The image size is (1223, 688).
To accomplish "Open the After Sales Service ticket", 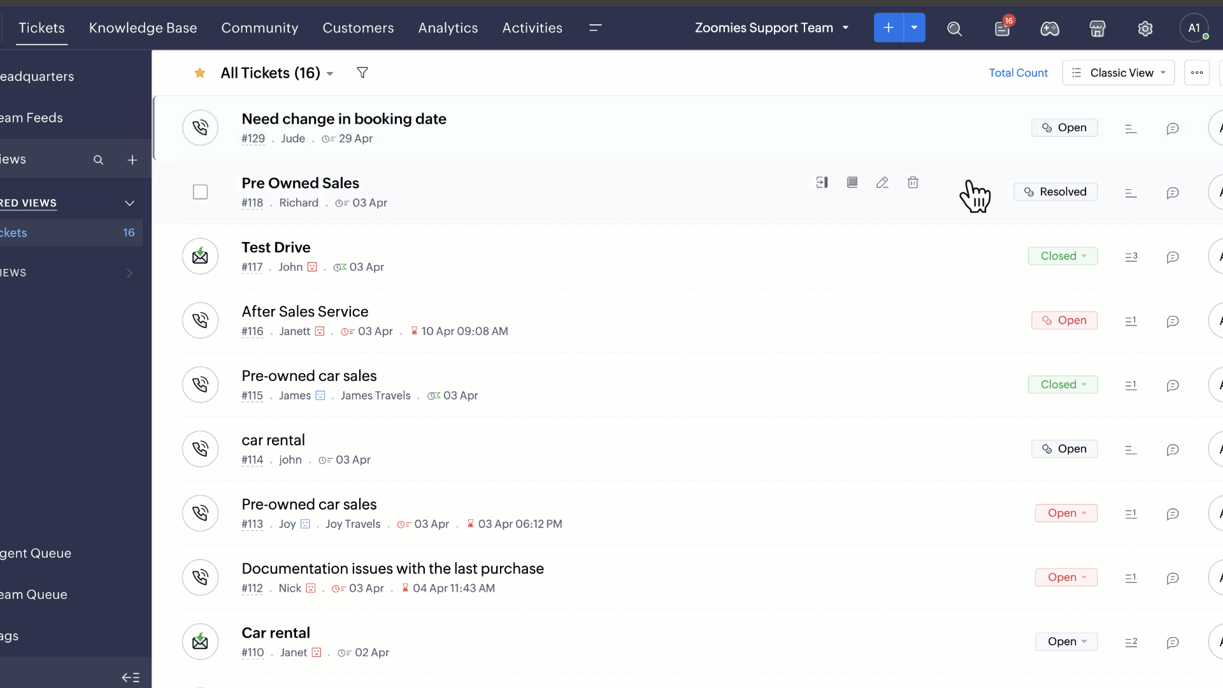I will click(304, 312).
